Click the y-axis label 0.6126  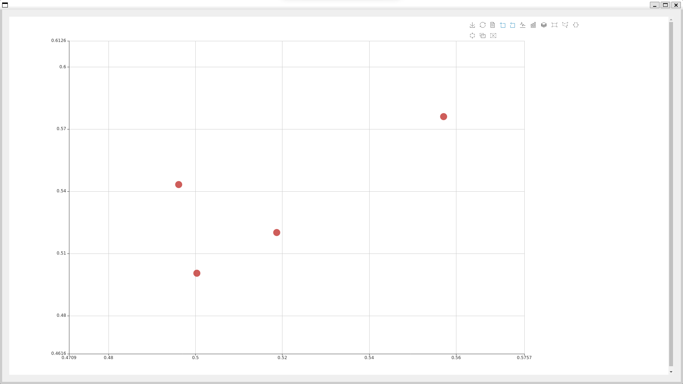[x=59, y=41]
